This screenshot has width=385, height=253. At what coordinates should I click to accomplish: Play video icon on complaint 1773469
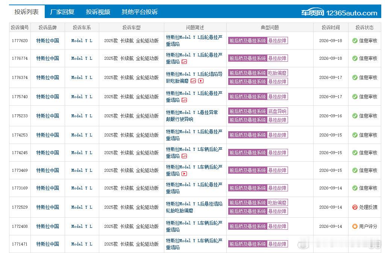184,174
